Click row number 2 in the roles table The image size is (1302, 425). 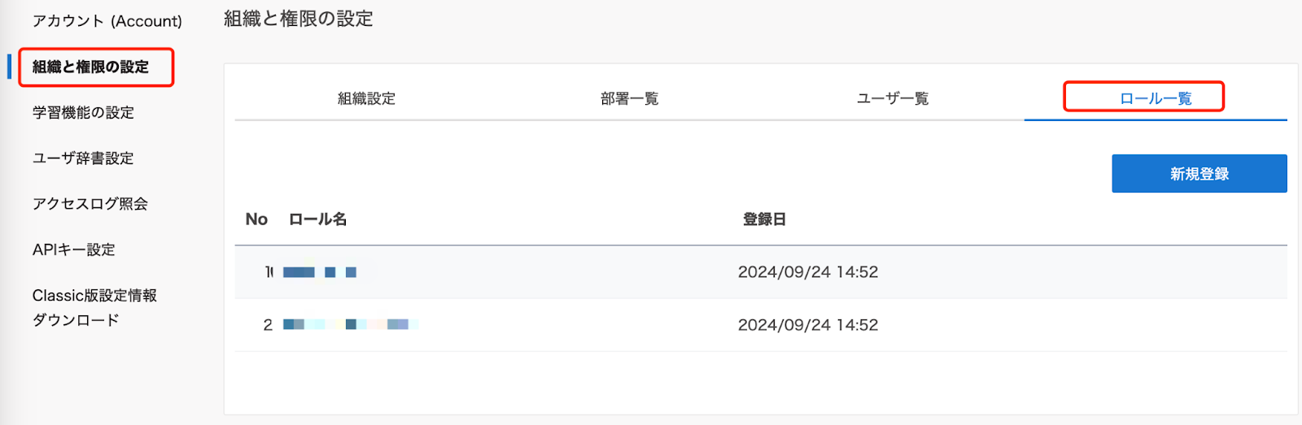point(268,325)
